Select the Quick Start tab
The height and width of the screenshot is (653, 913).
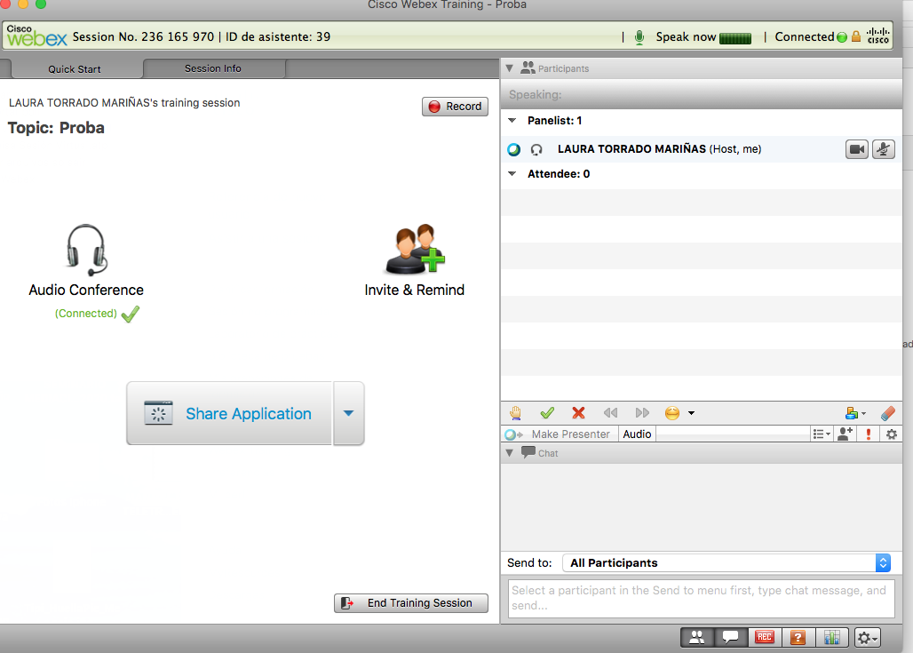(75, 69)
